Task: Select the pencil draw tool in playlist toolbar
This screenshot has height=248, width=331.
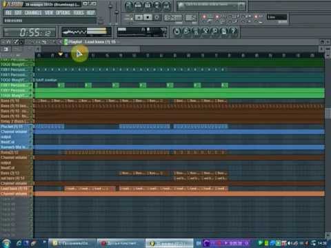Action: coord(16,42)
